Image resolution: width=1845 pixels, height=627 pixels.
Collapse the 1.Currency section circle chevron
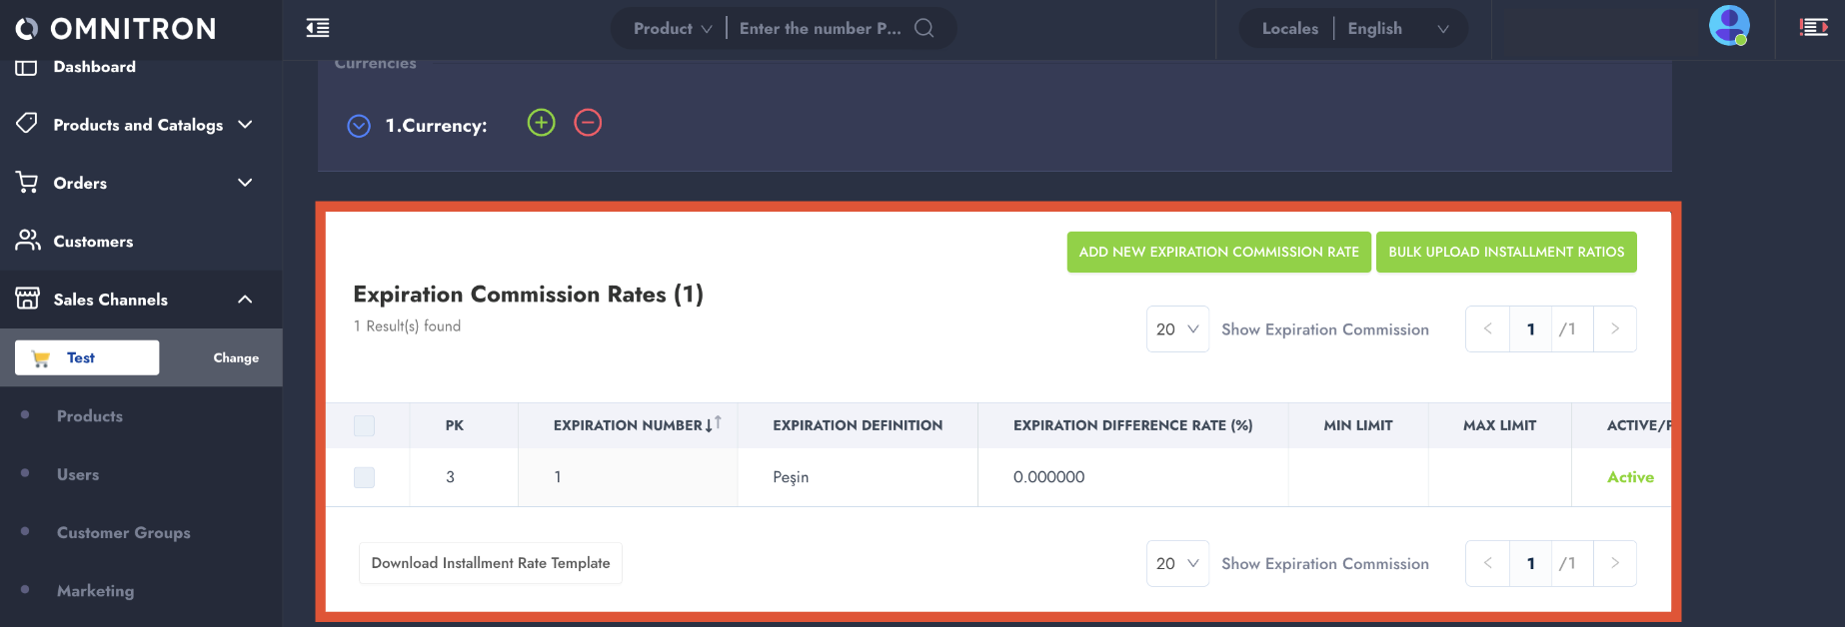(x=359, y=126)
